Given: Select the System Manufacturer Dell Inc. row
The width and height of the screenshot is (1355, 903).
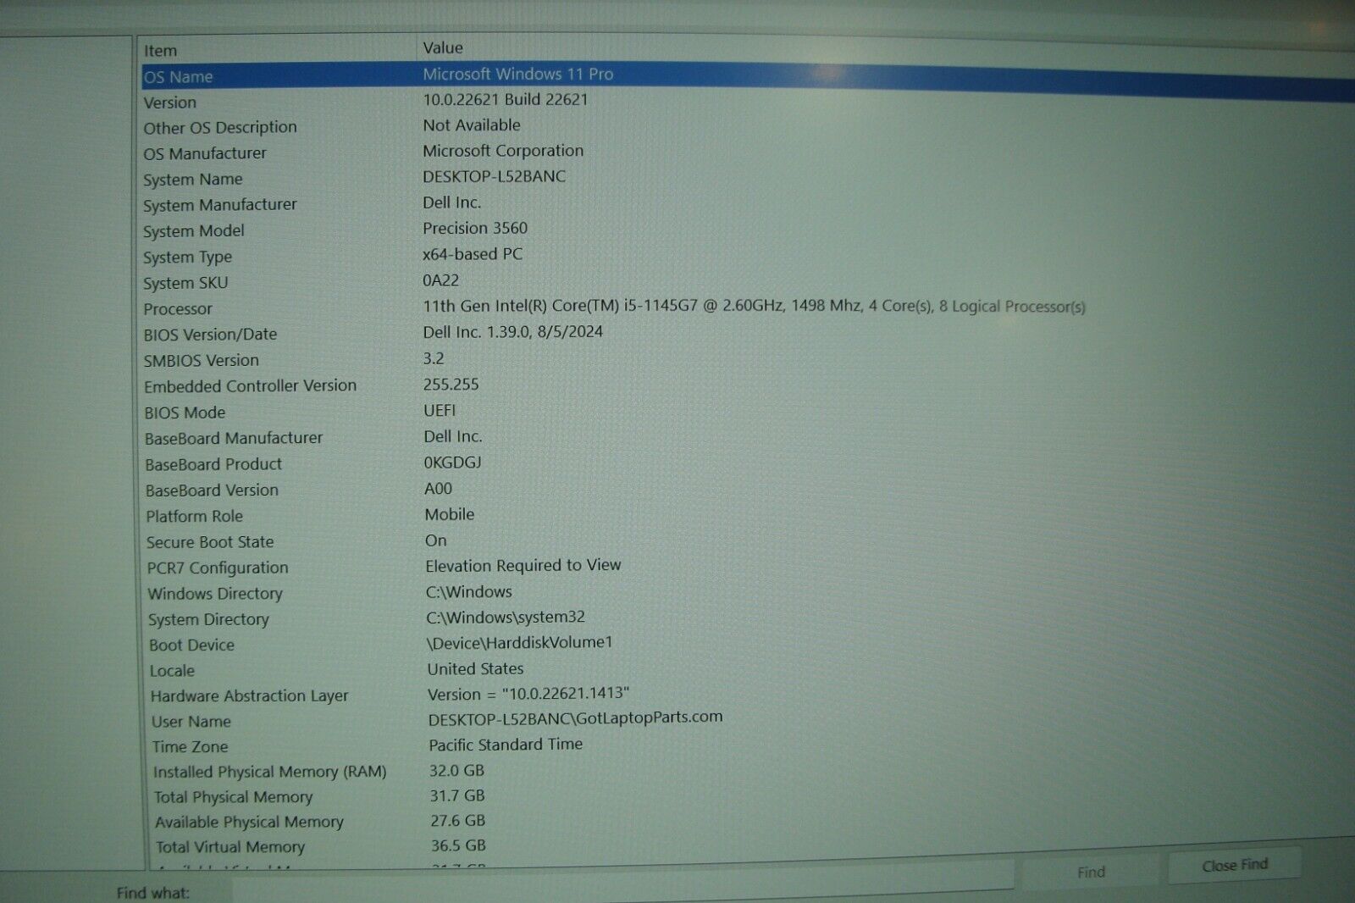Looking at the screenshot, I should coord(339,204).
